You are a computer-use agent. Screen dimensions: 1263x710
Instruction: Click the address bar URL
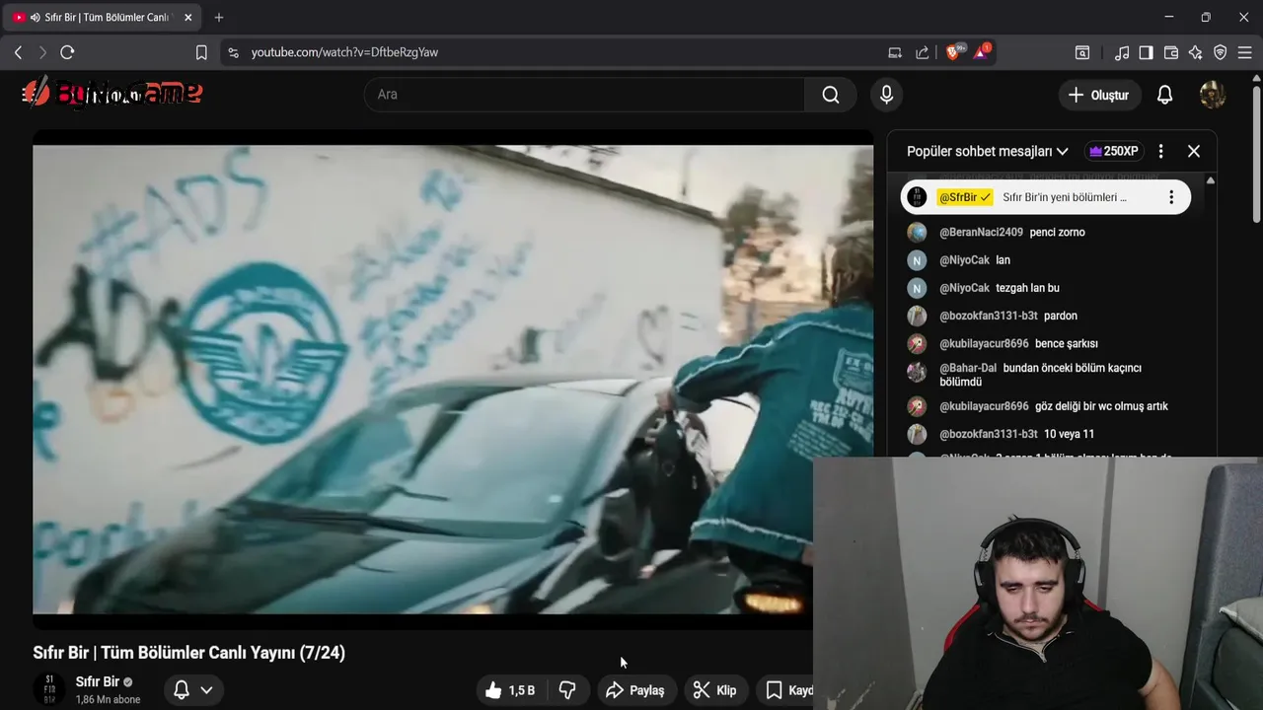(x=344, y=52)
